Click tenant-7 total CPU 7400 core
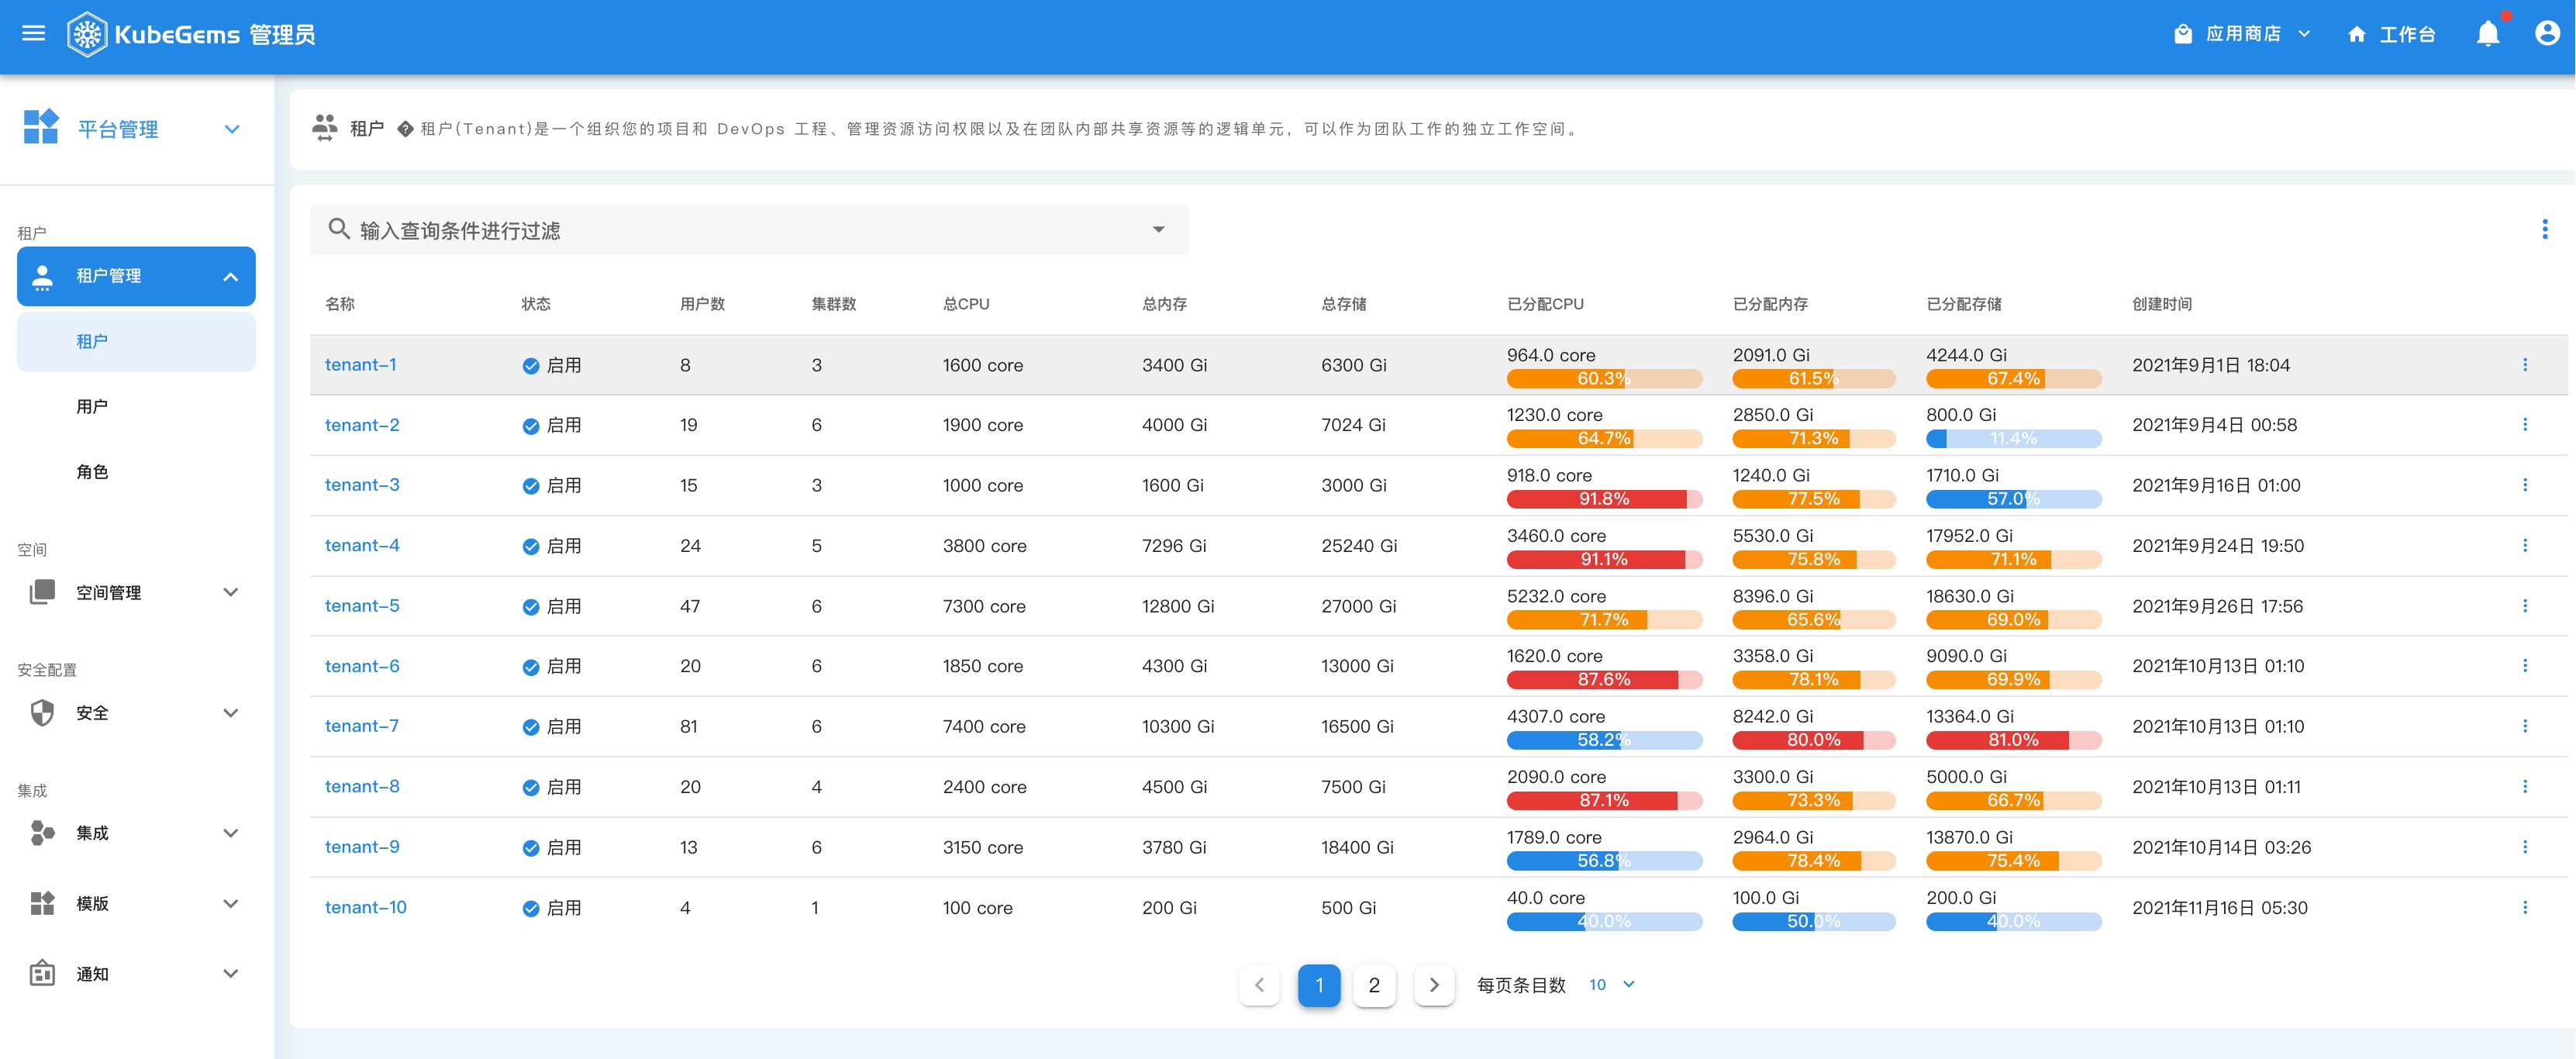Screen dimensions: 2576x1059 click(984, 727)
